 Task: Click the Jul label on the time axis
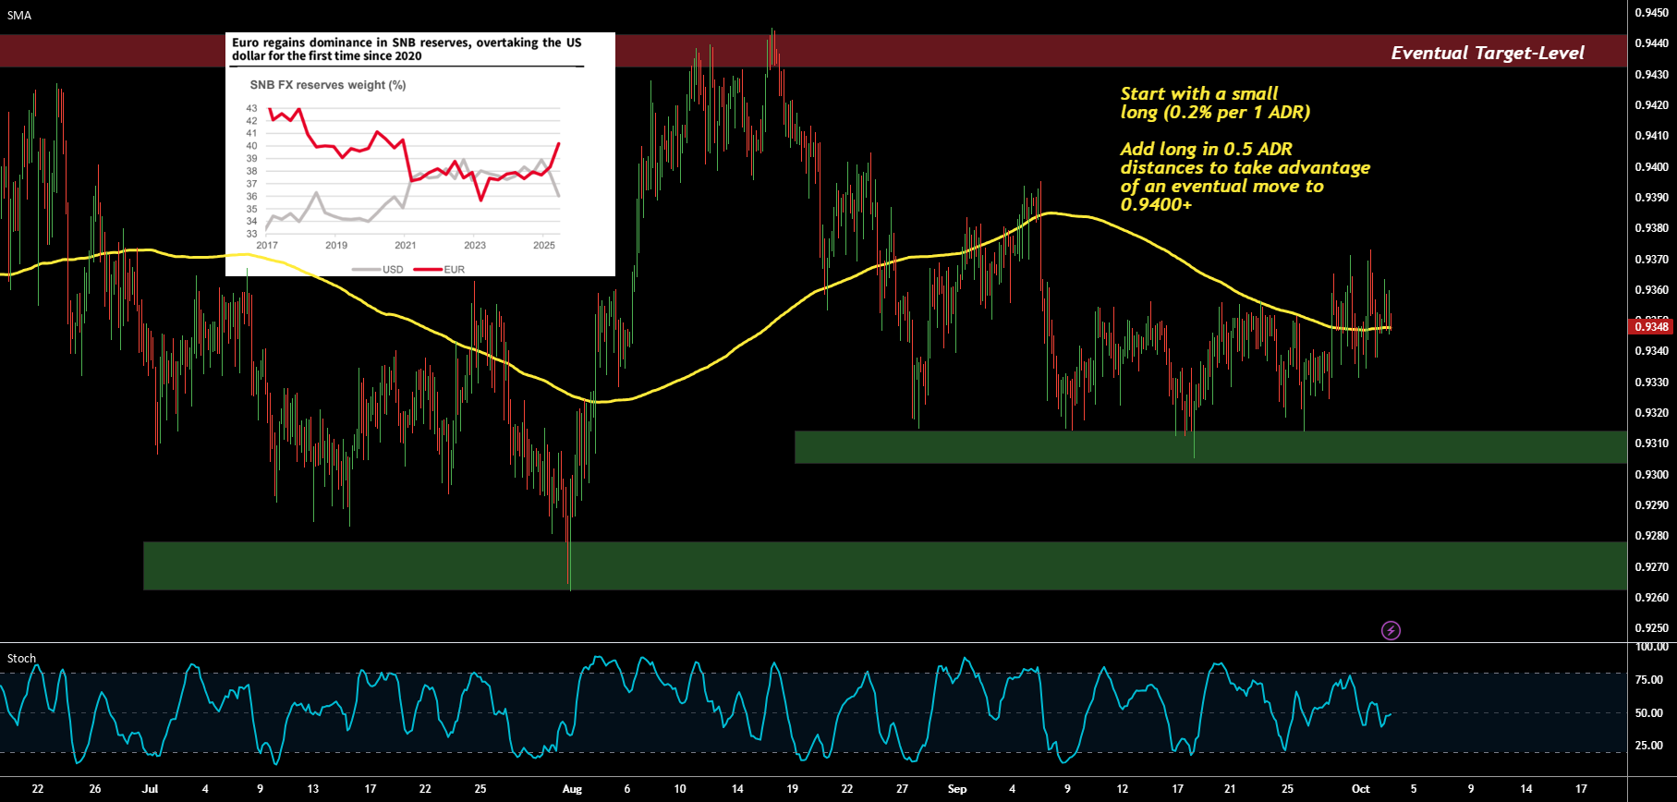pos(150,789)
